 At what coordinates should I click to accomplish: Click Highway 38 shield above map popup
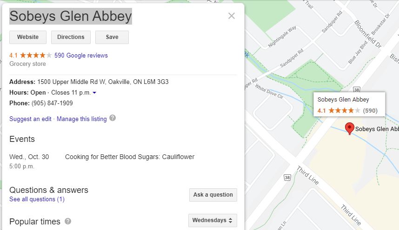point(357,89)
